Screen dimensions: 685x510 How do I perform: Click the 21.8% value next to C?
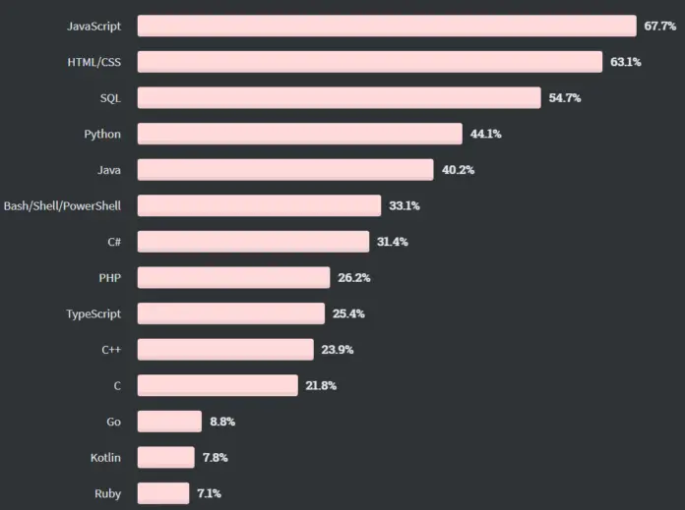(321, 385)
